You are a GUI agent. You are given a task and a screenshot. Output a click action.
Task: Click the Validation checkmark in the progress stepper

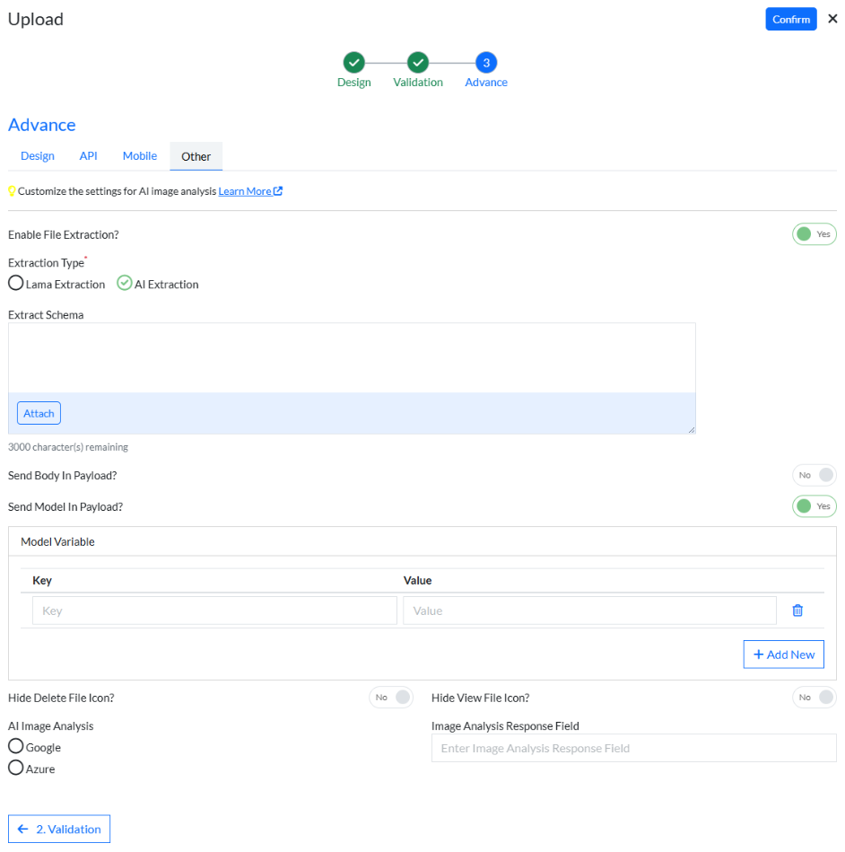(x=418, y=64)
